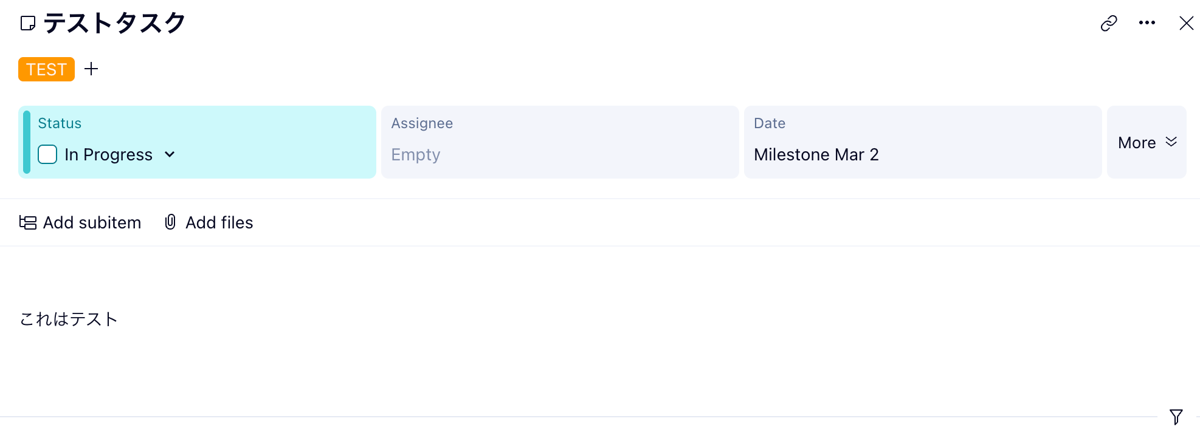Click the paperclip Add files icon

pos(170,222)
